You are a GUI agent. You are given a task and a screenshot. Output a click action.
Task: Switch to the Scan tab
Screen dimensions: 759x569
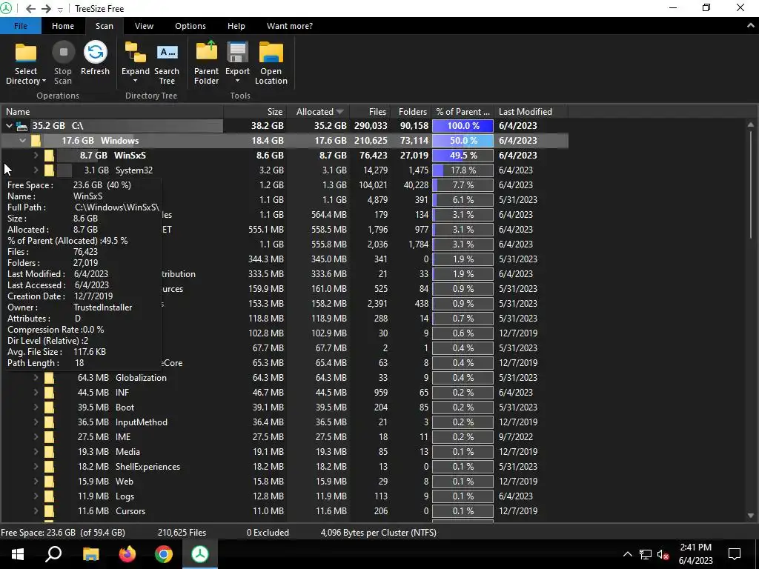tap(104, 26)
